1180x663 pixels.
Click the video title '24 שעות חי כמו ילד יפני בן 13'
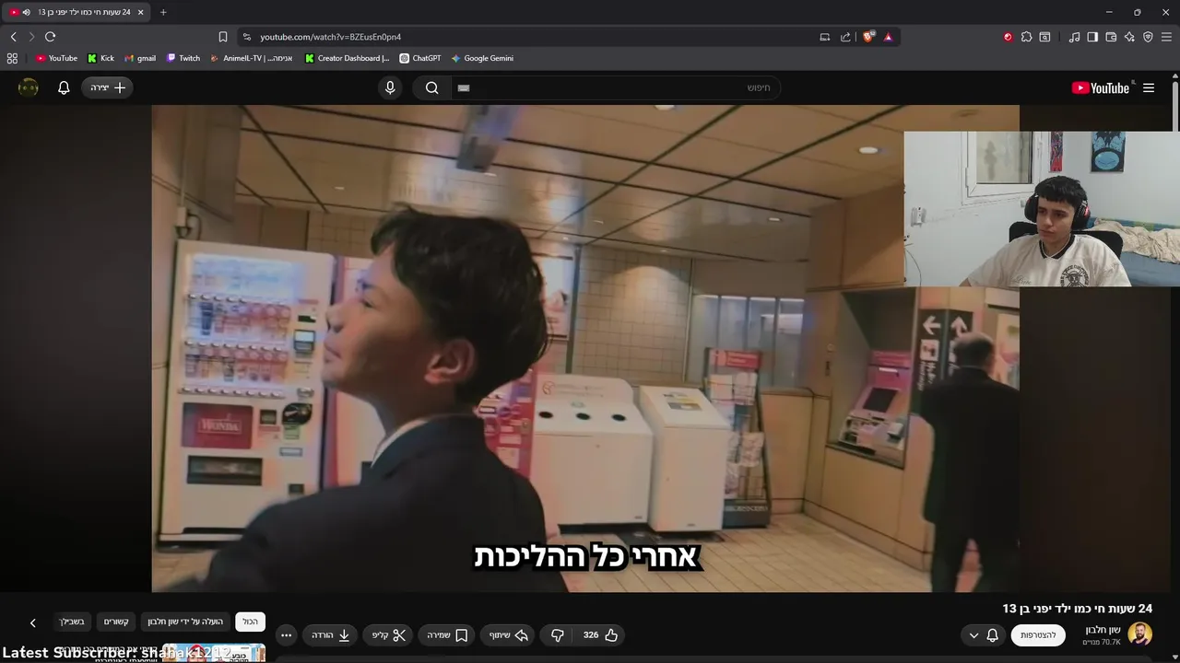pos(1078,609)
